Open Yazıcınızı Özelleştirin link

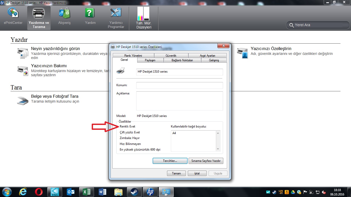[x=271, y=48]
